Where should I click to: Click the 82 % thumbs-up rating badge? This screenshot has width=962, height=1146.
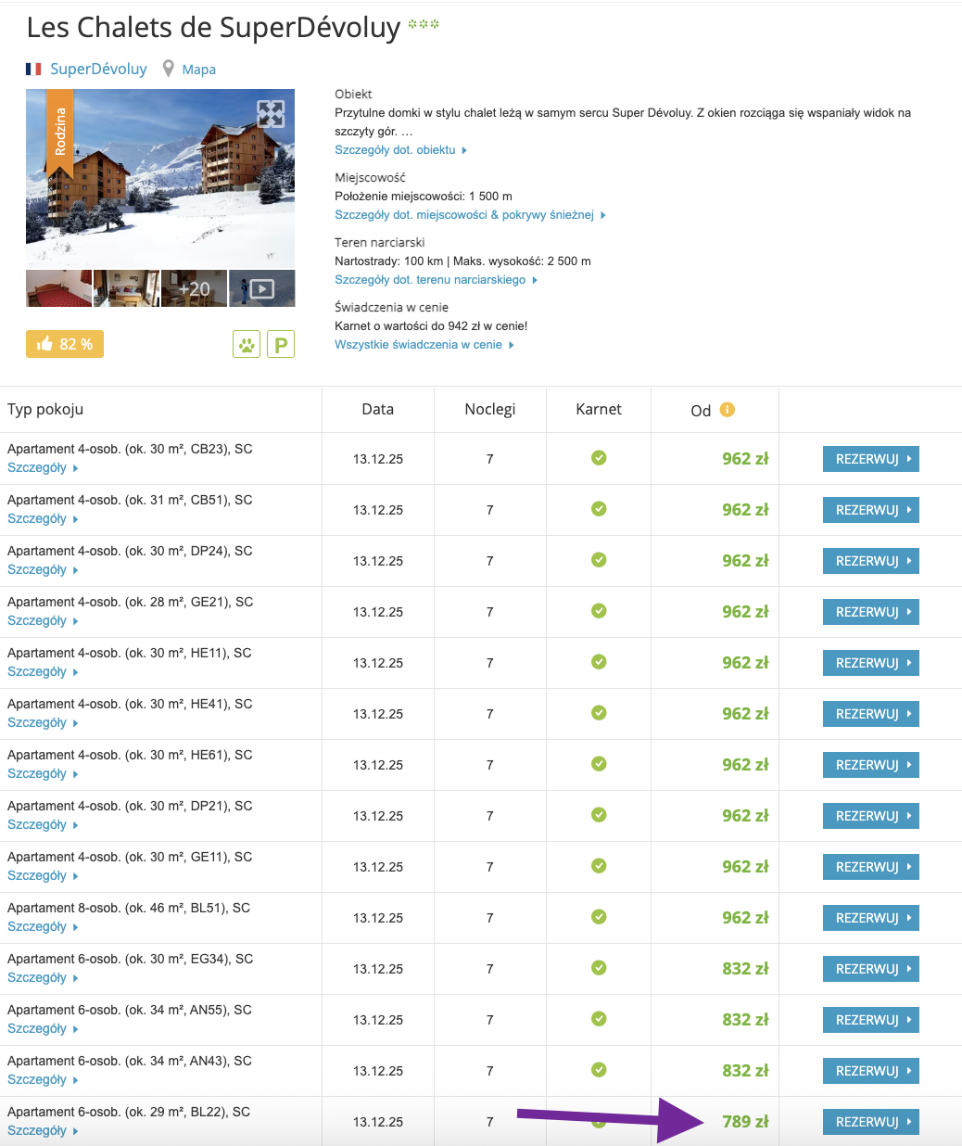coord(65,344)
